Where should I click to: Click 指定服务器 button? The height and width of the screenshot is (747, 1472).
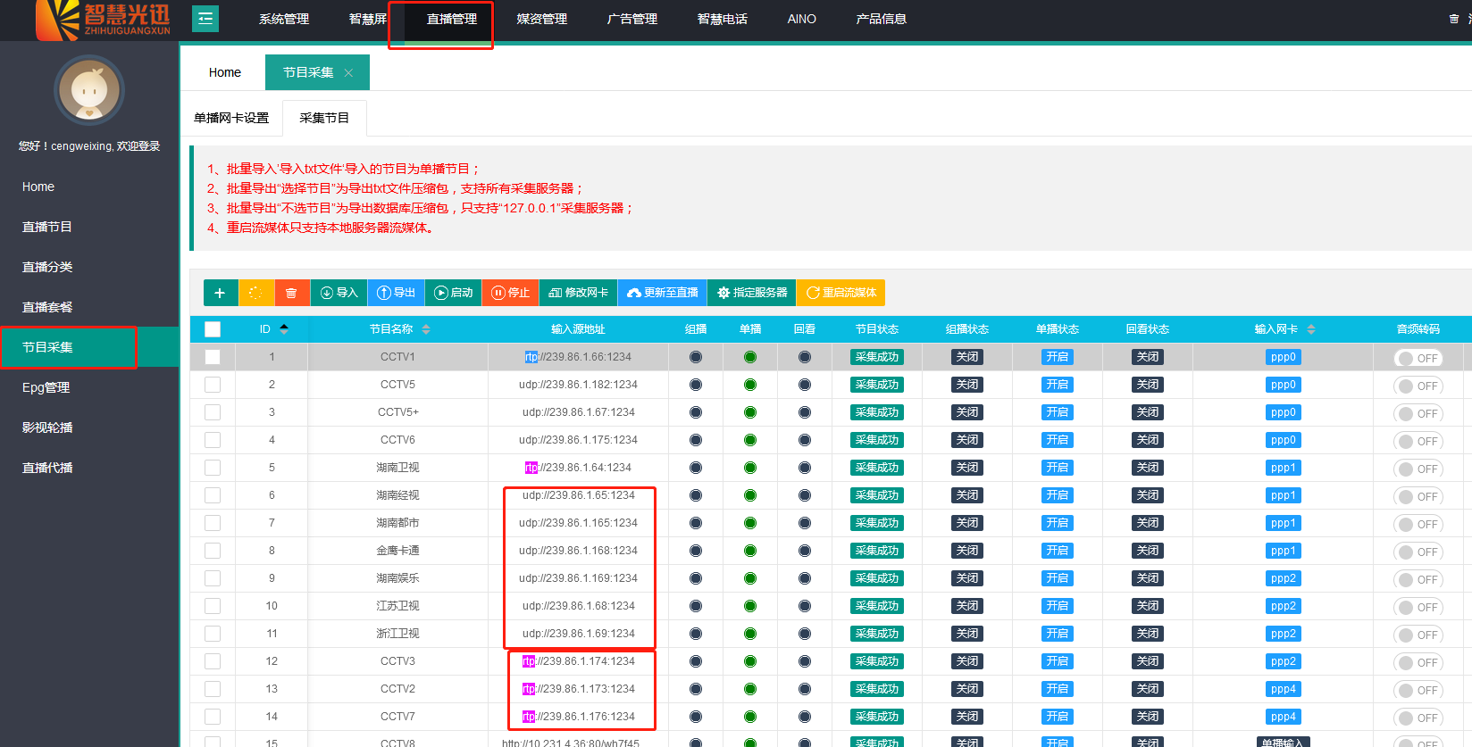(x=752, y=293)
